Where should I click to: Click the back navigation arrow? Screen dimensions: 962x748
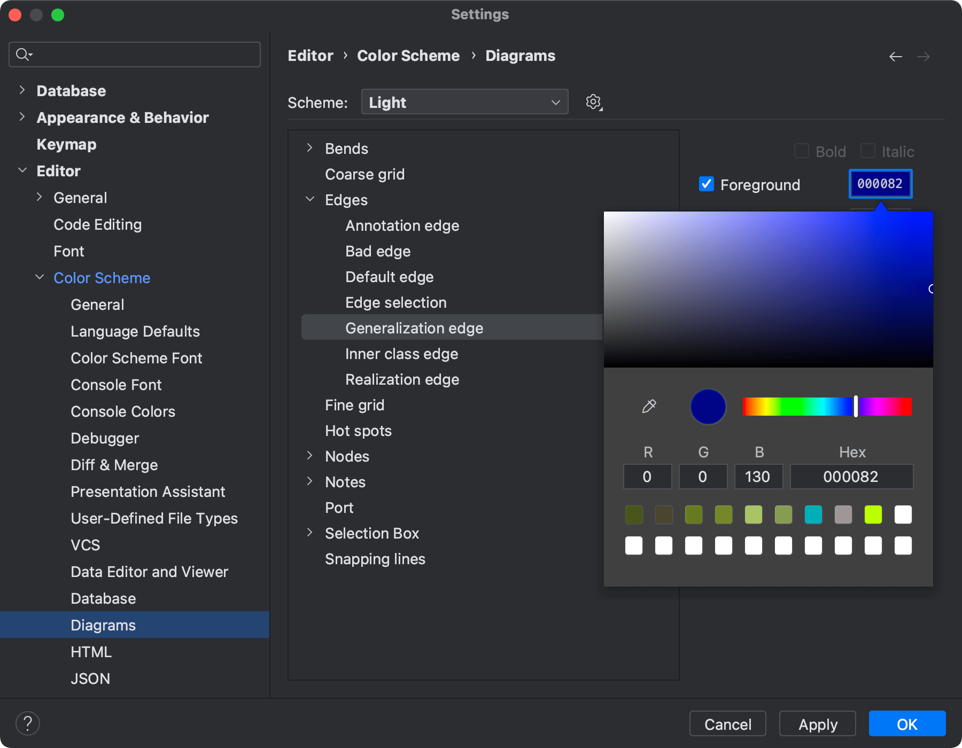pyautogui.click(x=896, y=57)
